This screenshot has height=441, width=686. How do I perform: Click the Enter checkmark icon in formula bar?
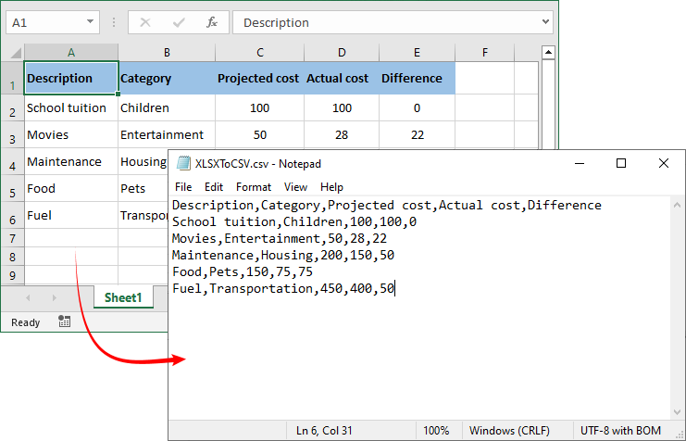tap(179, 22)
